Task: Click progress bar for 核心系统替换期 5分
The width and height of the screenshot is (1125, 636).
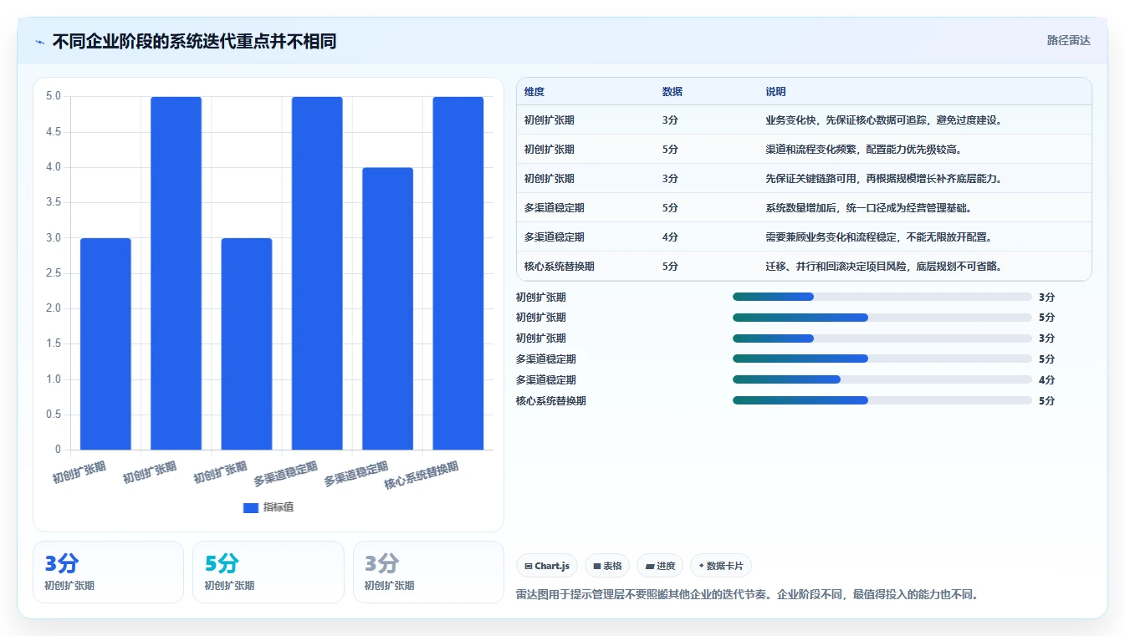Action: [882, 400]
